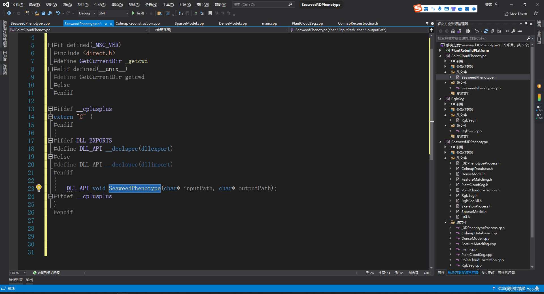Screen dimensions: 544x294
Task: Click the editor horizontal scrollbar track
Action: point(221,273)
